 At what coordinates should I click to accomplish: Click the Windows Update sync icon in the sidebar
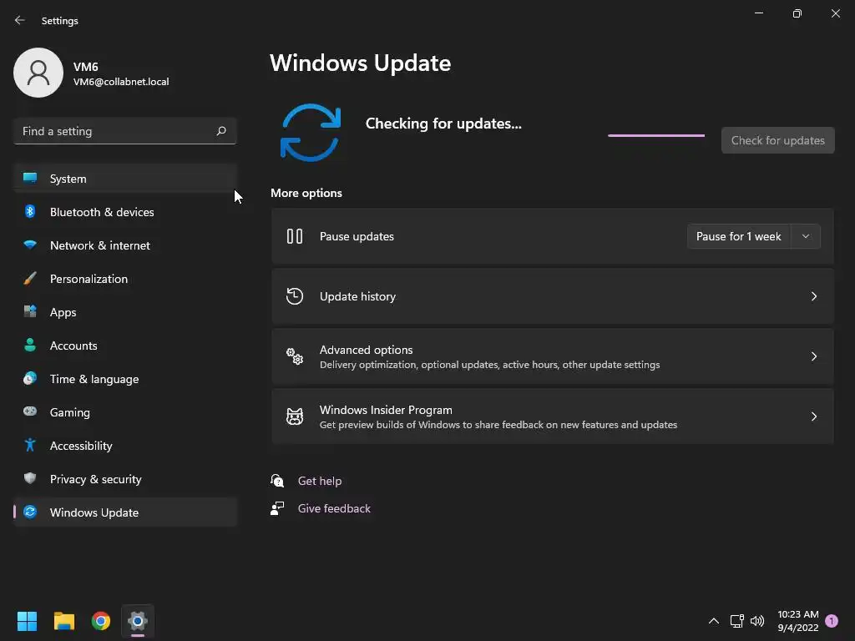(30, 512)
